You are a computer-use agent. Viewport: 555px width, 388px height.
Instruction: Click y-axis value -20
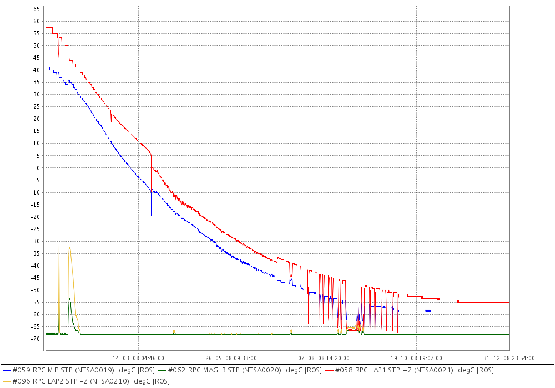[36, 217]
